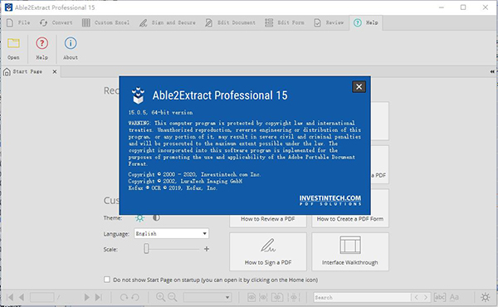The image size is (498, 307).
Task: Rotate page counterclockwise icon
Action: tap(135, 297)
